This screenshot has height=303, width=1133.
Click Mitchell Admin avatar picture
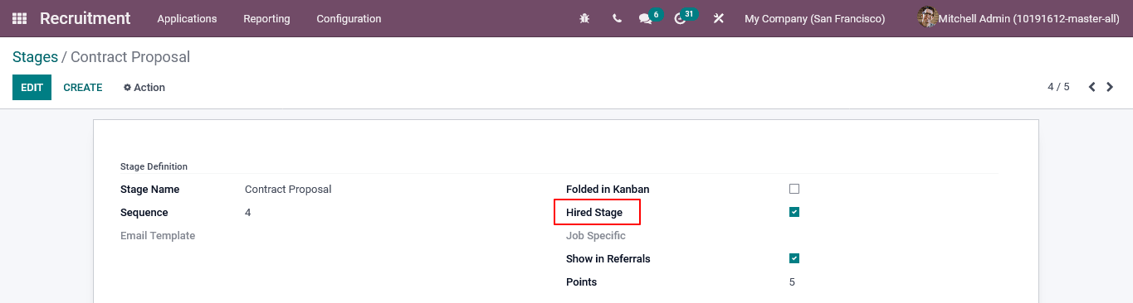click(928, 17)
